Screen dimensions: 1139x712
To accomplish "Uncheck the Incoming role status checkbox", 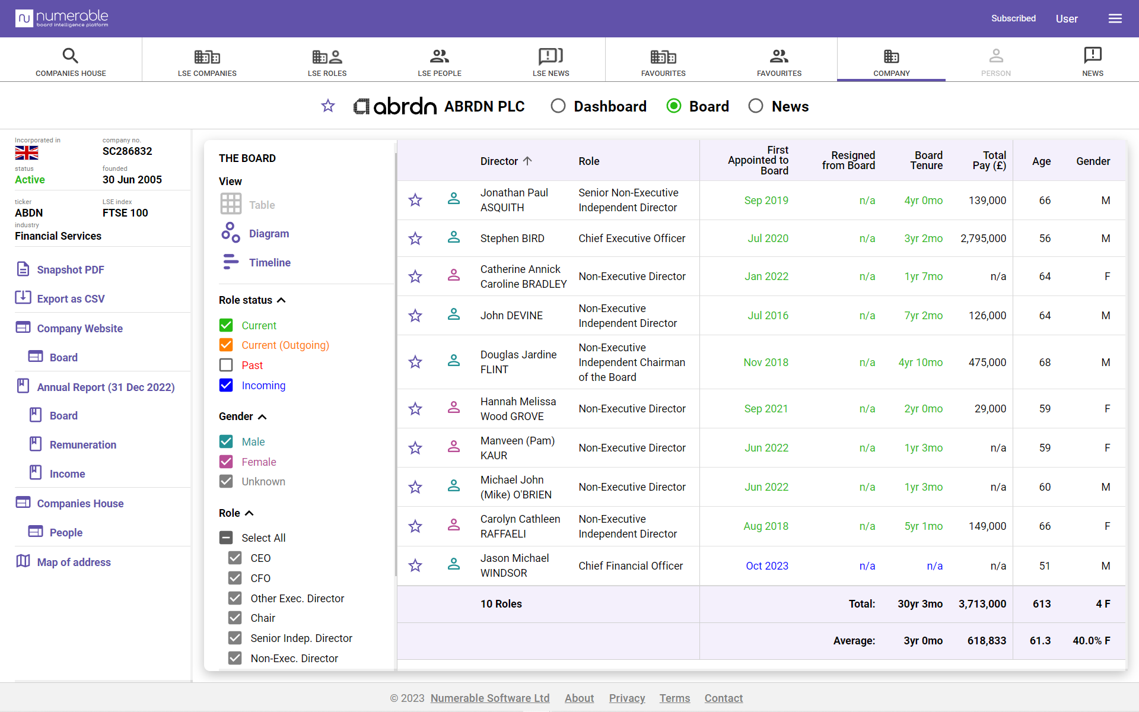I will [x=226, y=385].
